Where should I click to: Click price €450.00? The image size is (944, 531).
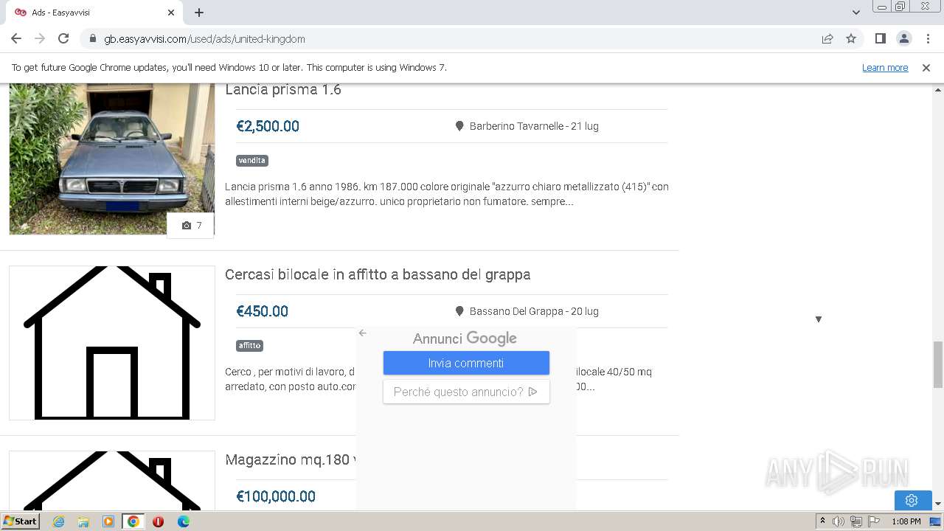(262, 311)
